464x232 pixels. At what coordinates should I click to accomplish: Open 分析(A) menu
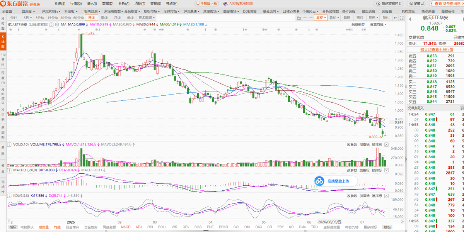point(124,3)
